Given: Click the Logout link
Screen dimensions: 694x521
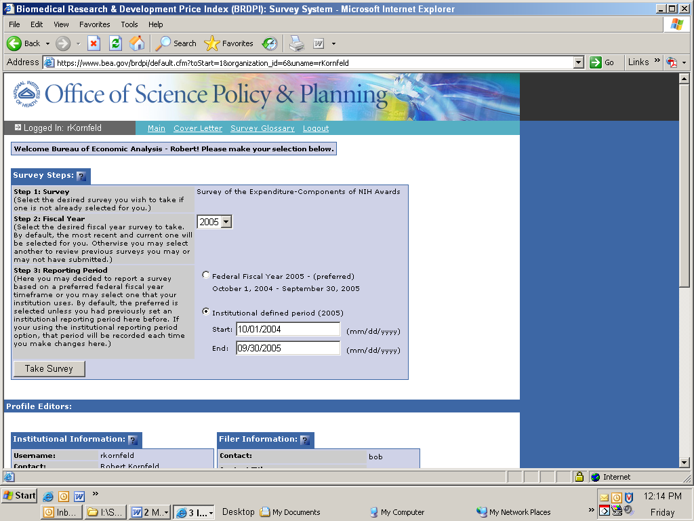Looking at the screenshot, I should [316, 128].
